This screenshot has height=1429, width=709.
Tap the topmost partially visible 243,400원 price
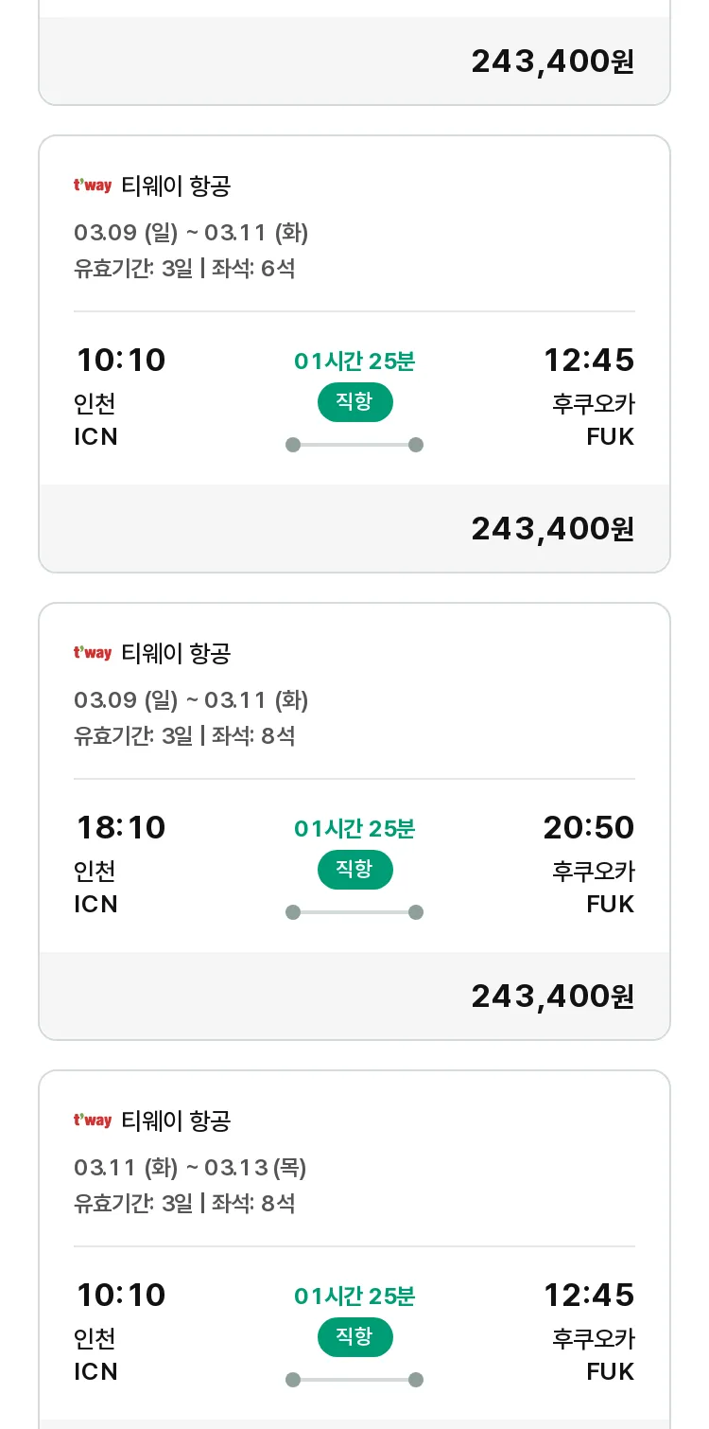pos(553,62)
